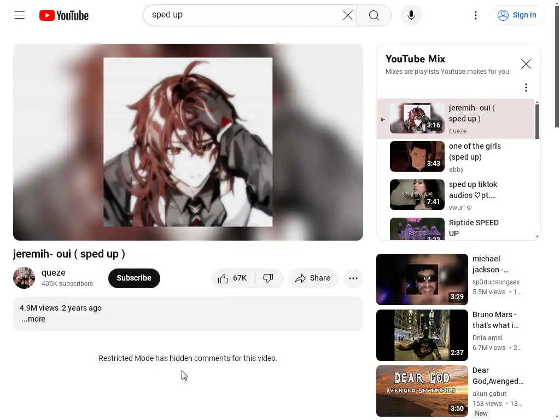560x420 pixels.
Task: Open more actions ellipsis next to Share
Action: click(x=353, y=278)
